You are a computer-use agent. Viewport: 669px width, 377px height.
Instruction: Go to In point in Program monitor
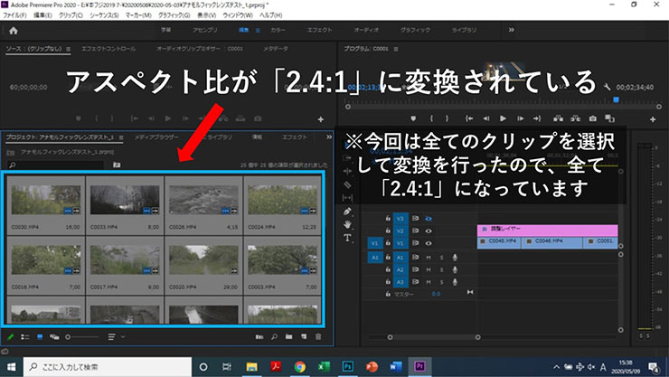469,118
